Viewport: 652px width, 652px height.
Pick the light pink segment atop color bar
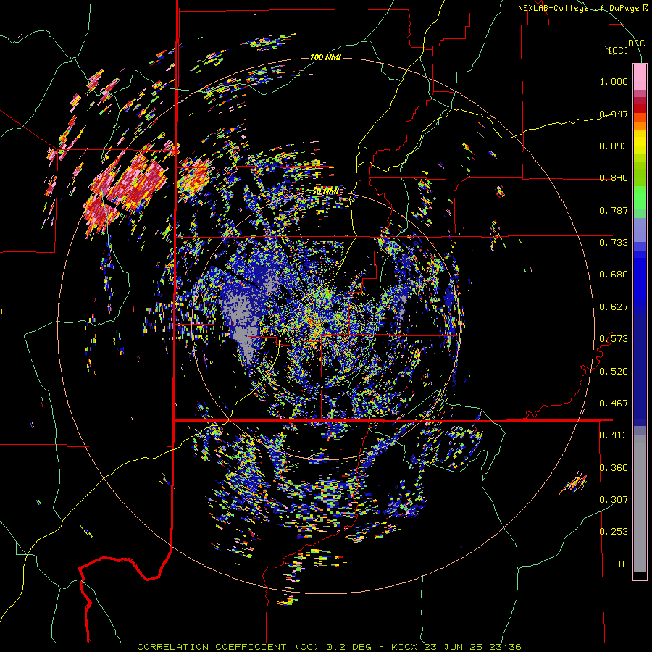[x=640, y=77]
